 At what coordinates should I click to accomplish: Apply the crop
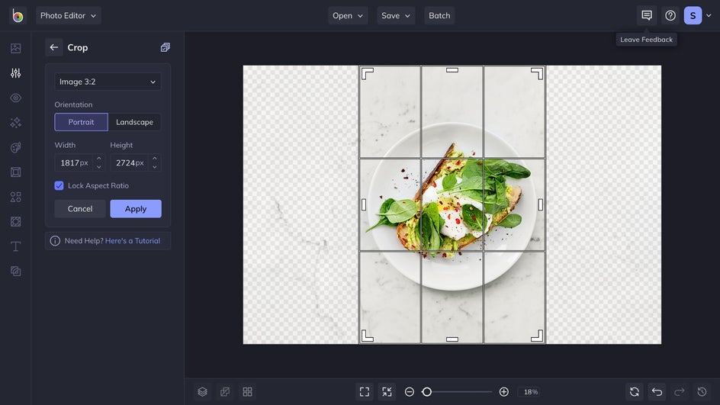click(x=136, y=209)
